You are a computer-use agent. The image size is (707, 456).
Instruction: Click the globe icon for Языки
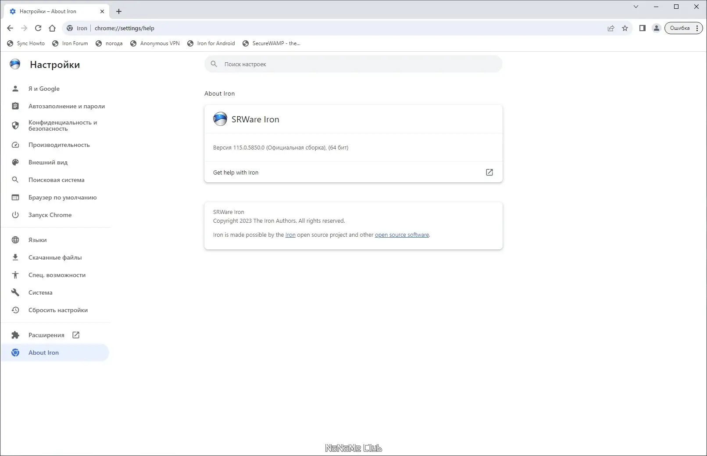click(15, 240)
